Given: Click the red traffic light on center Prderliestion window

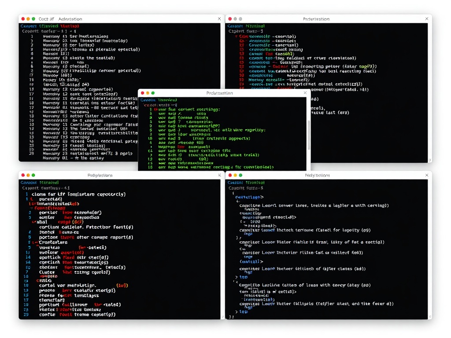Looking at the screenshot, I should coord(142,93).
